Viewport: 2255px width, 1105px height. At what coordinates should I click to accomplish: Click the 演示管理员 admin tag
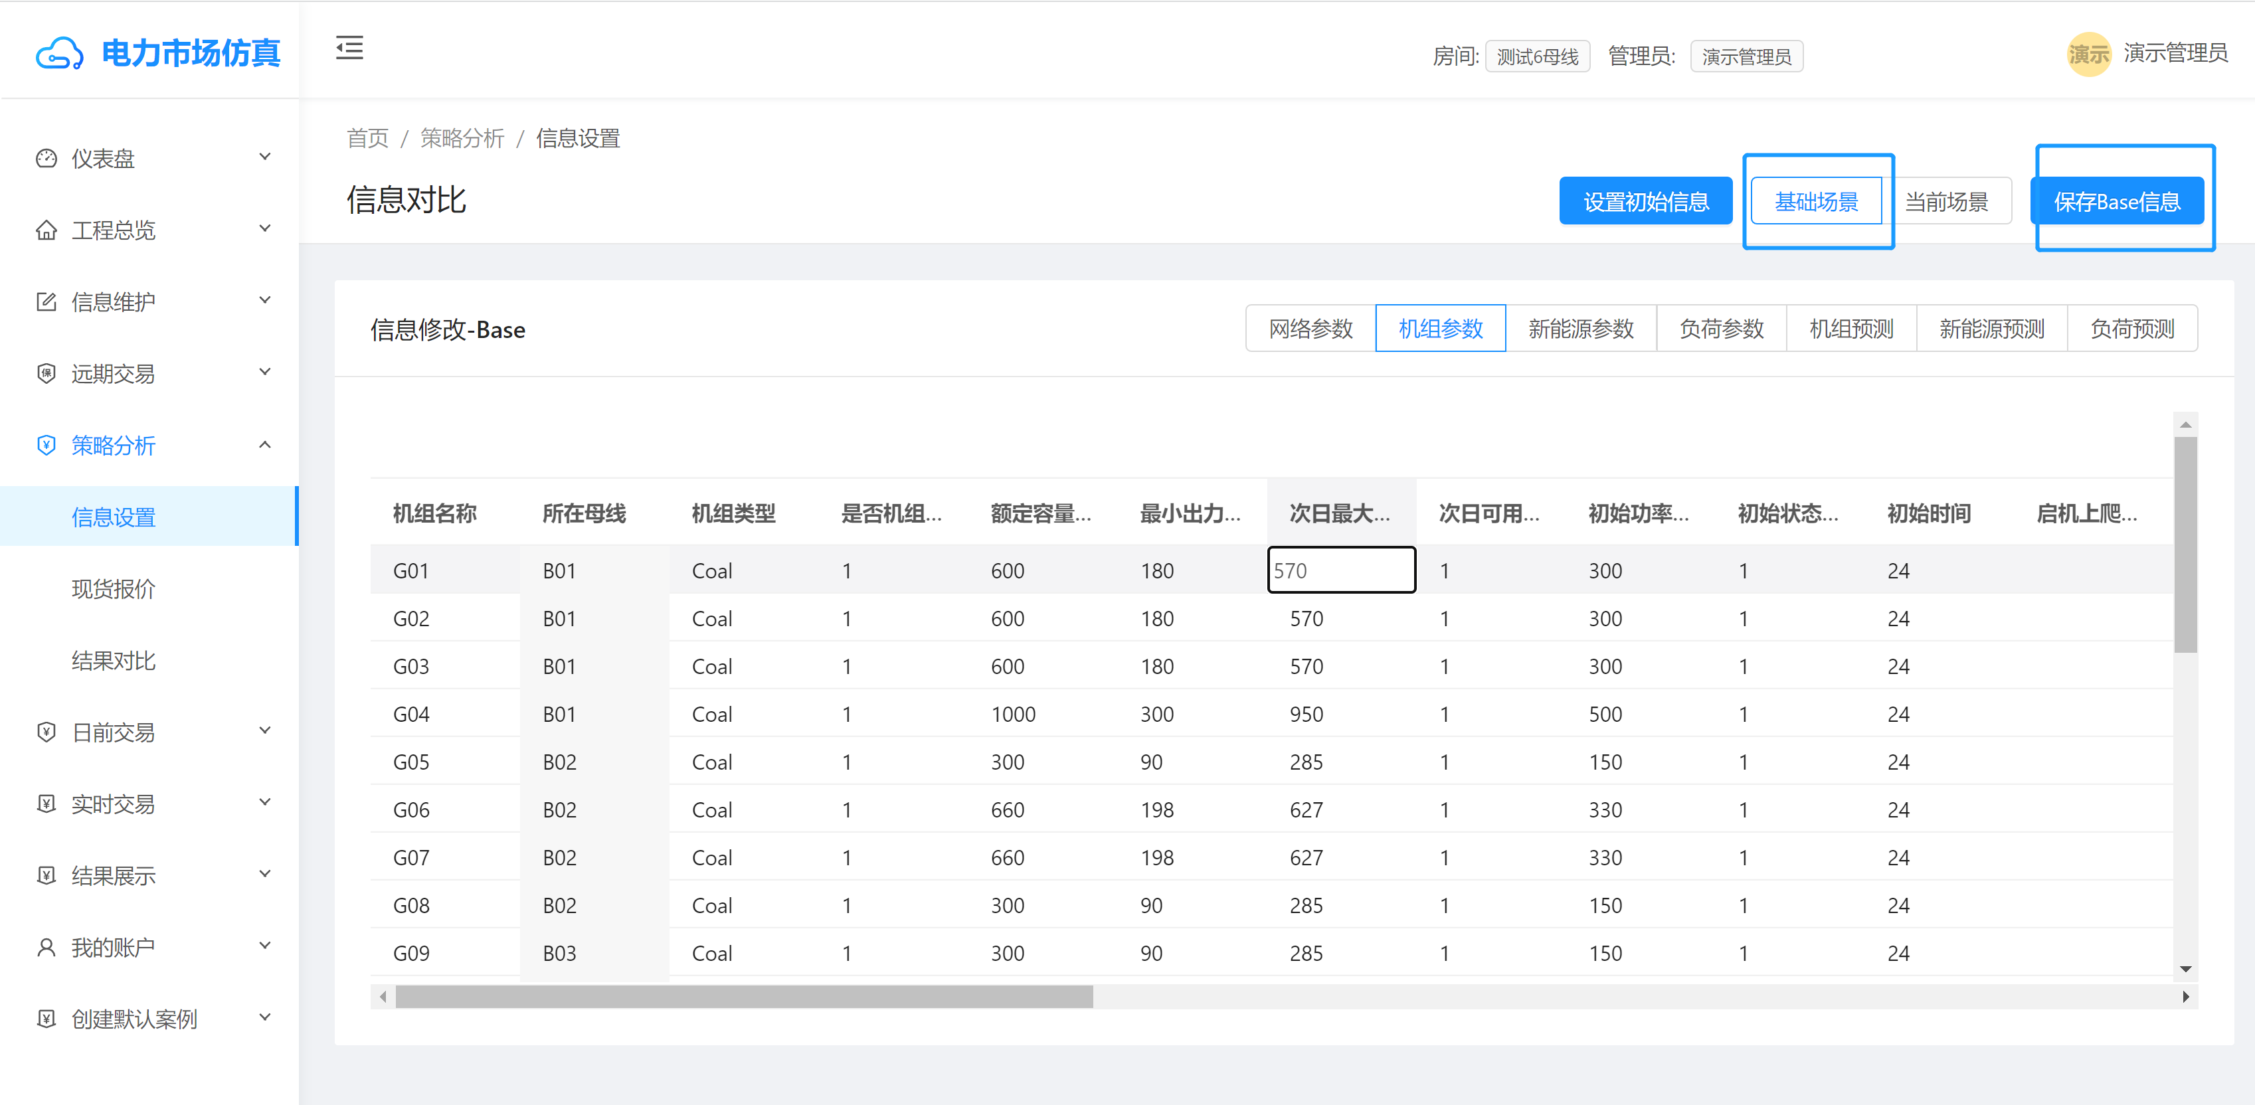pos(1746,57)
